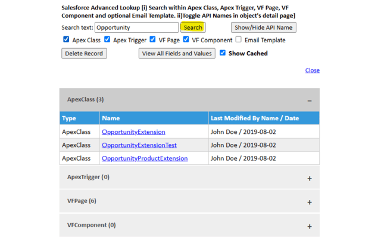The width and height of the screenshot is (381, 238).
Task: Click the date cell in OpportunityExtension row
Action: [264, 132]
